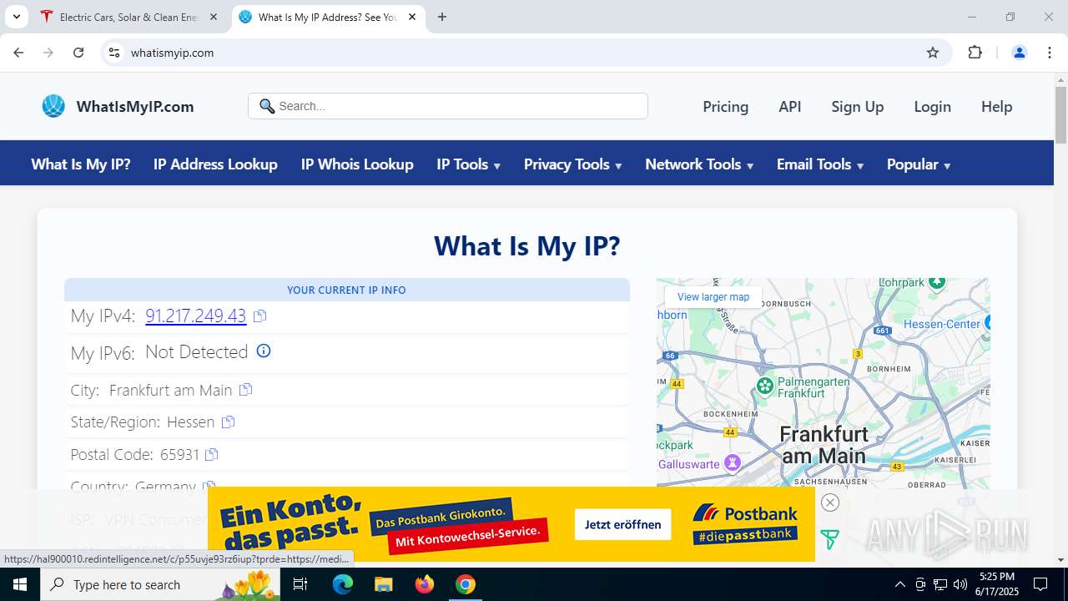Image resolution: width=1068 pixels, height=601 pixels.
Task: Click the taskbar clock showing 5:25 PM
Action: click(997, 584)
